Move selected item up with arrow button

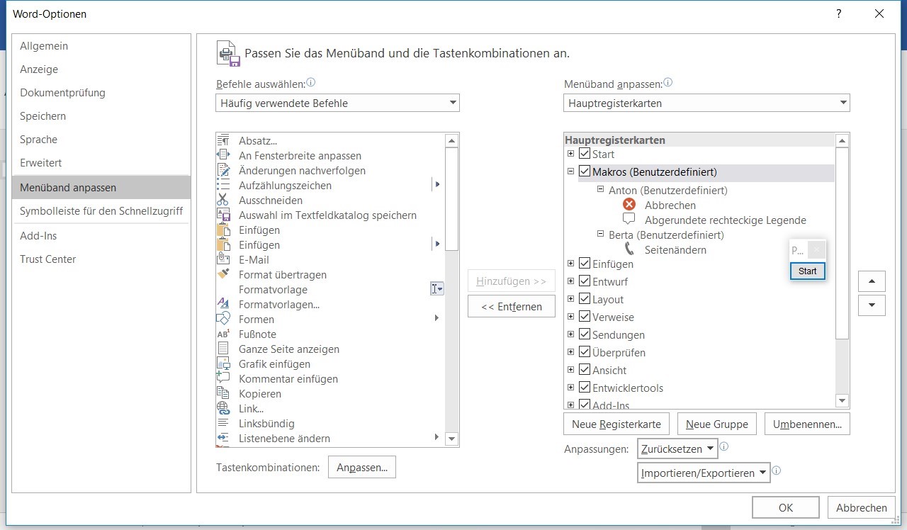point(872,281)
